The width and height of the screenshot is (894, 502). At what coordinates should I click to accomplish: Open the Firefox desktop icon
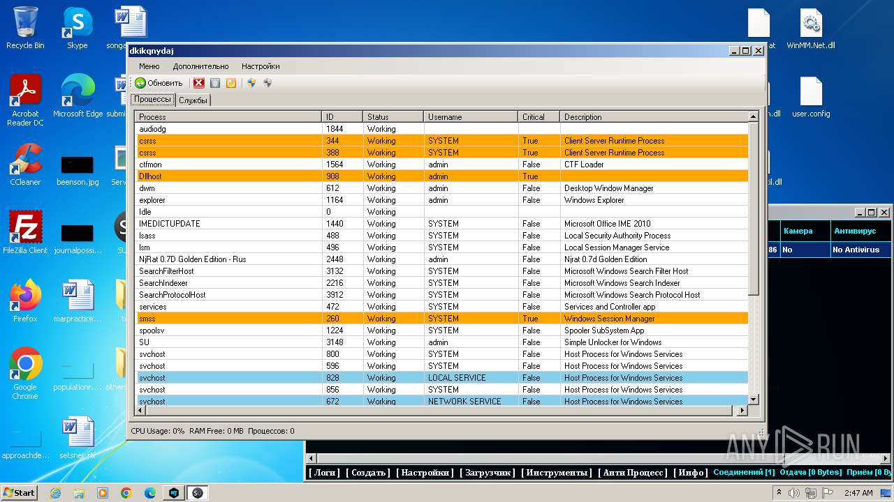click(x=25, y=301)
